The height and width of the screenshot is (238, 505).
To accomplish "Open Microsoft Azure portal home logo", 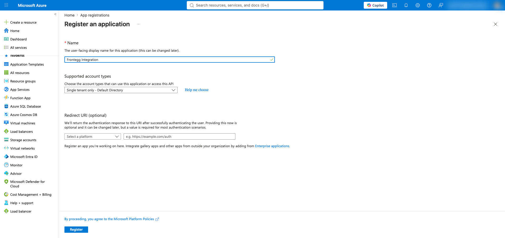I will click(x=32, y=5).
